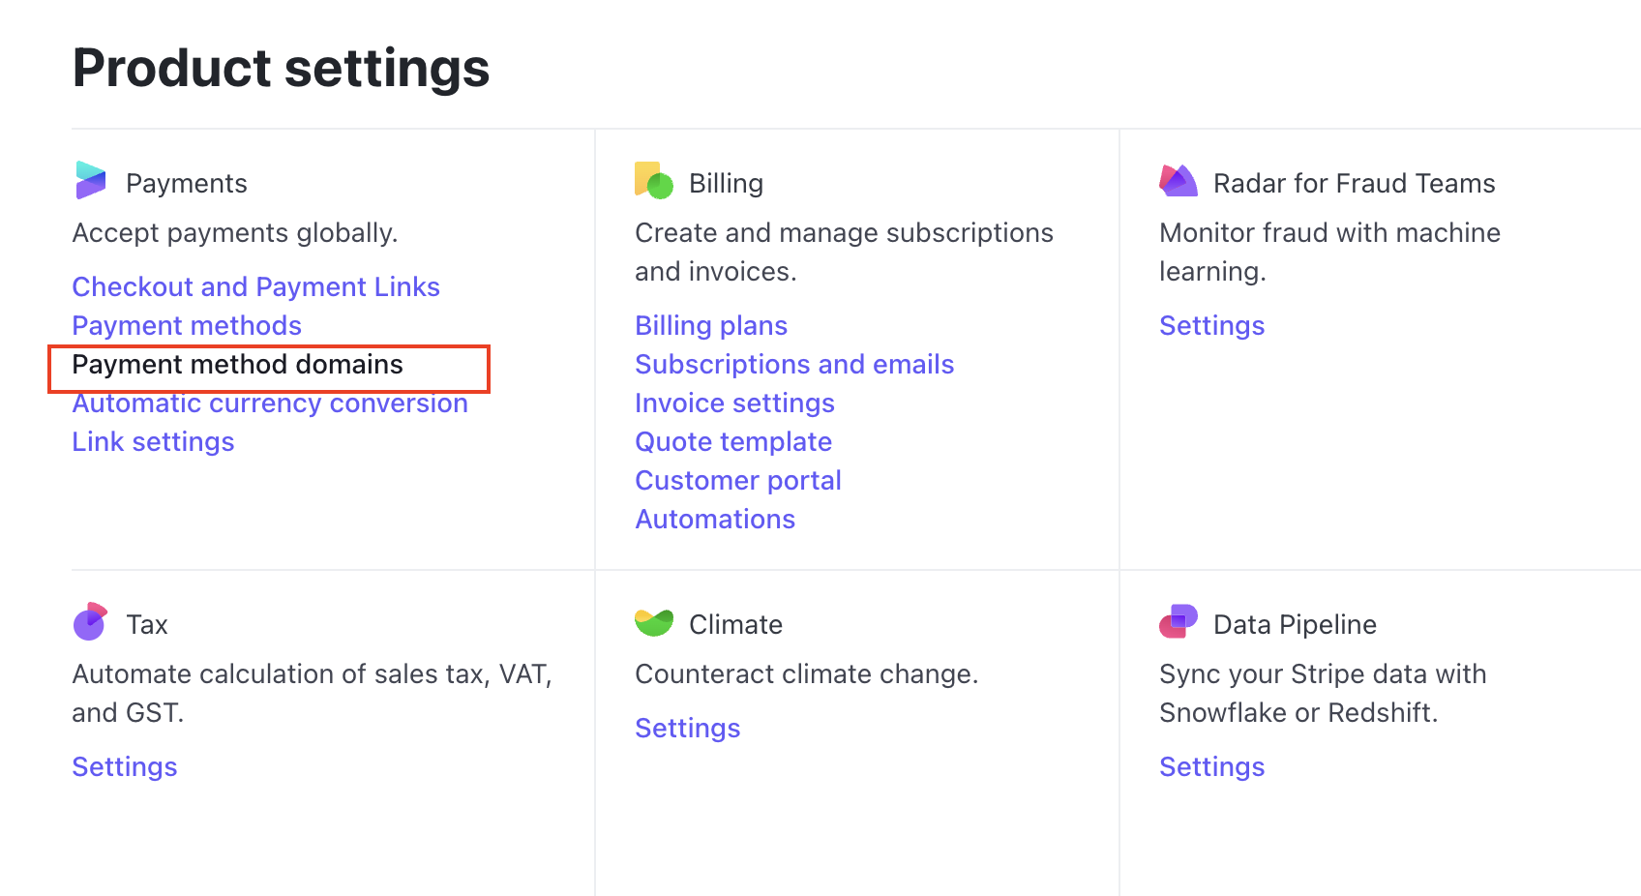Open Billing plans
The height and width of the screenshot is (896, 1641).
[711, 326]
